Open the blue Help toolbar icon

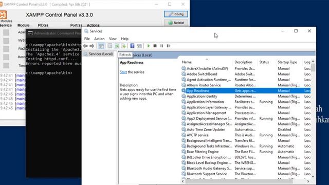[132, 46]
